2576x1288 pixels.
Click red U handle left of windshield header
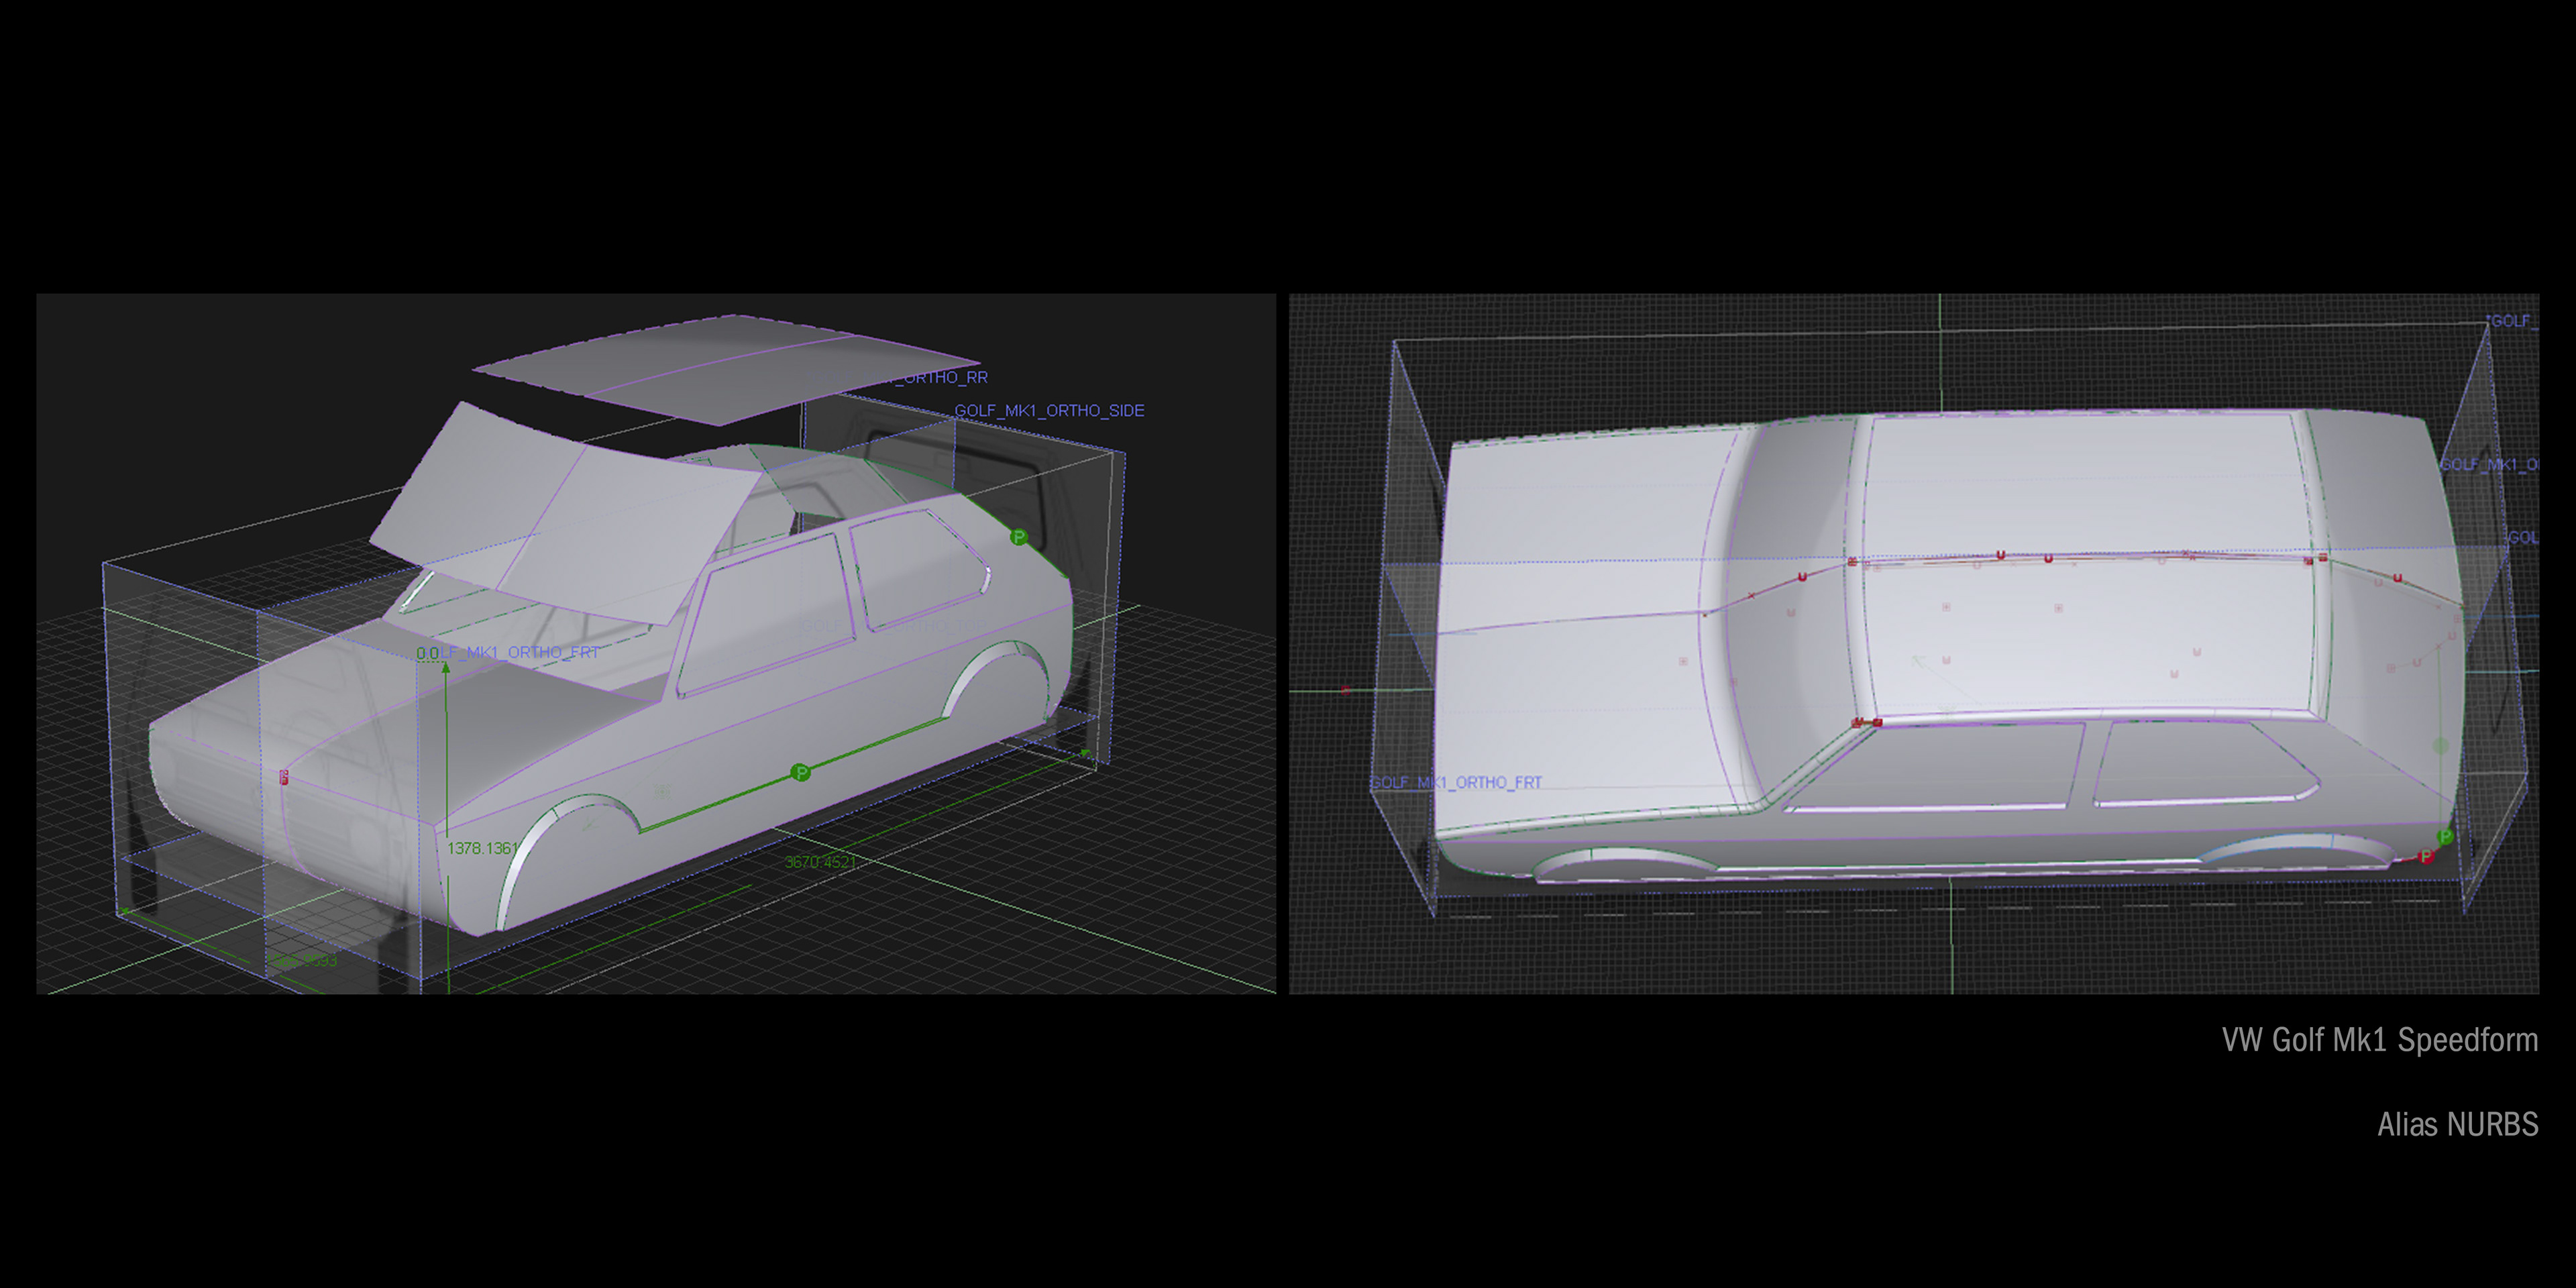[x=1802, y=577]
